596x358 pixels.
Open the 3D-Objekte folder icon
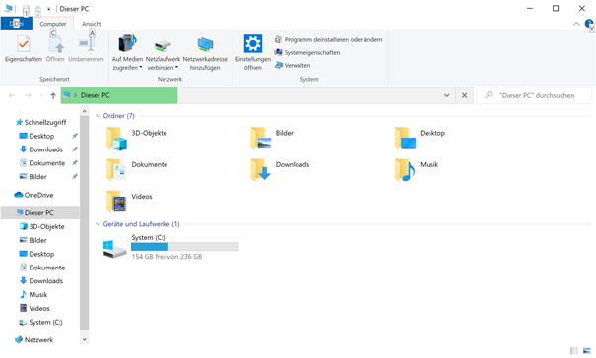[116, 139]
